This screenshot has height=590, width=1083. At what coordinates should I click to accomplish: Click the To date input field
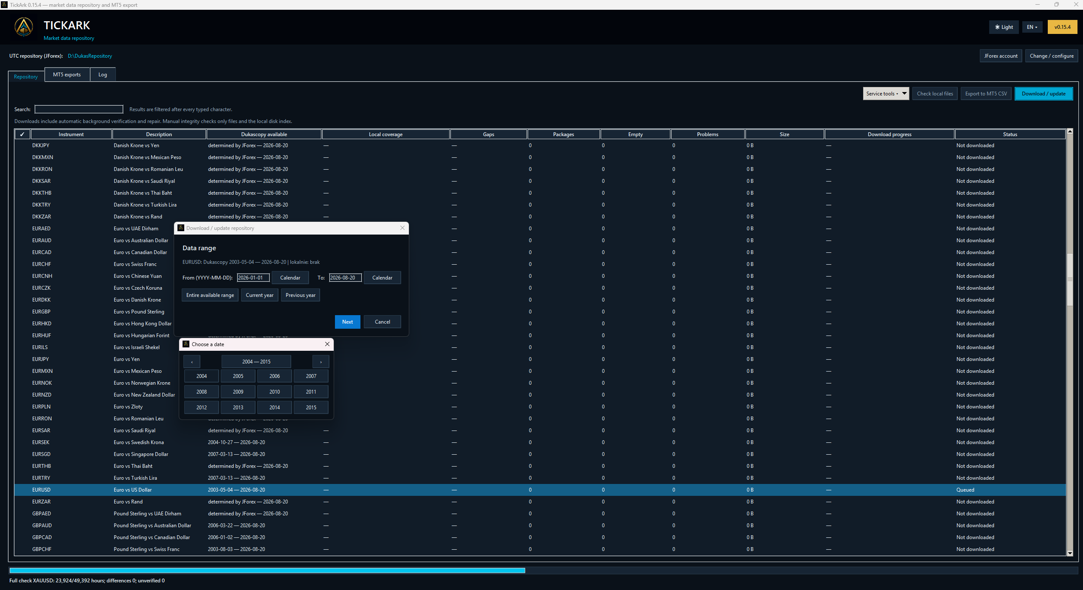click(x=345, y=278)
